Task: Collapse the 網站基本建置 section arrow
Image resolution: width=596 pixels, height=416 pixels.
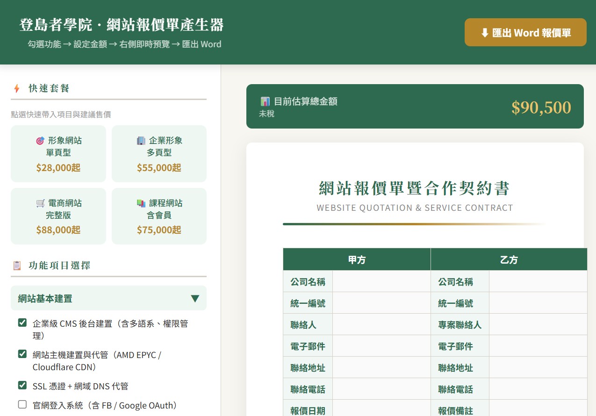Action: click(x=195, y=298)
